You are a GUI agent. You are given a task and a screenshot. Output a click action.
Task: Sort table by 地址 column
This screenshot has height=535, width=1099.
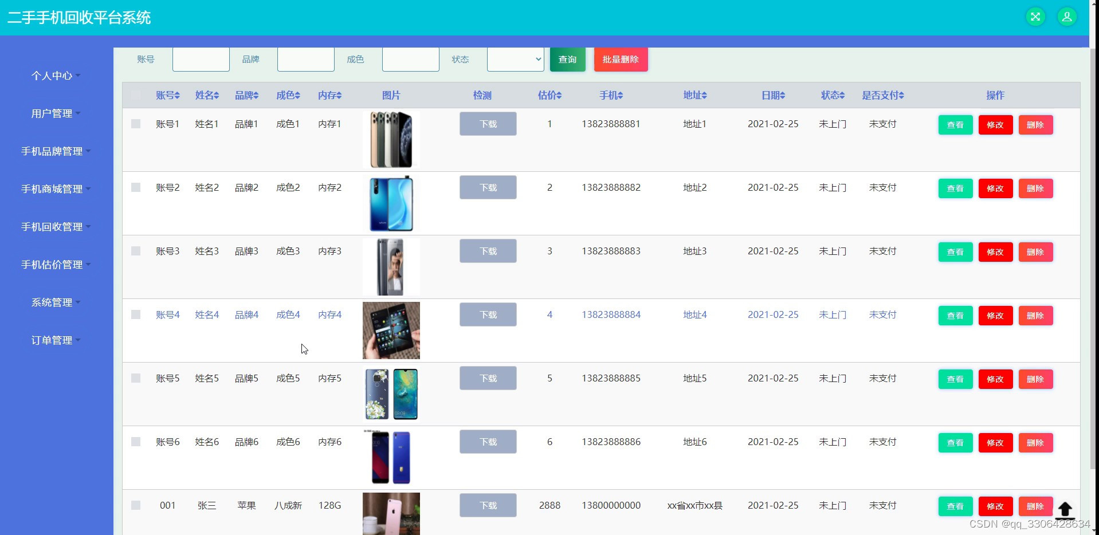(x=695, y=95)
